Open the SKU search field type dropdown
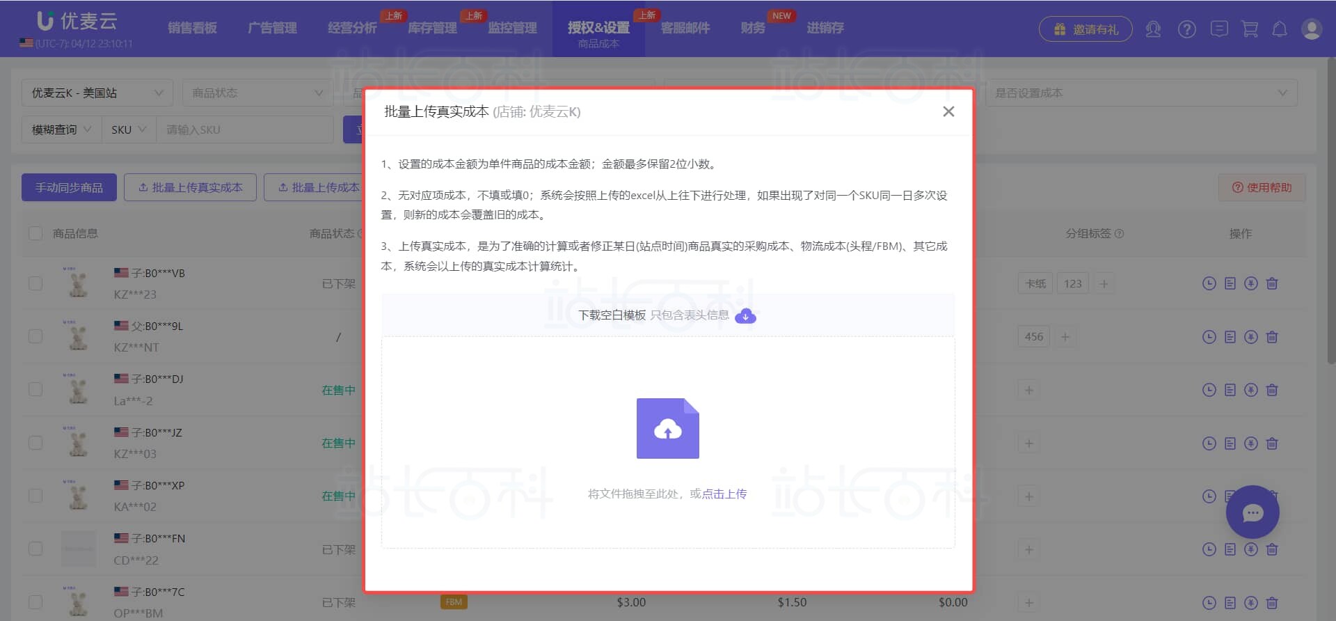This screenshot has height=621, width=1336. pos(129,129)
